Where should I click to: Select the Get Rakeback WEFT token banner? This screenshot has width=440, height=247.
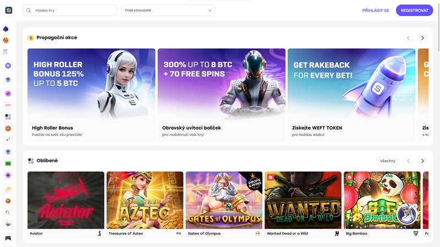point(351,94)
